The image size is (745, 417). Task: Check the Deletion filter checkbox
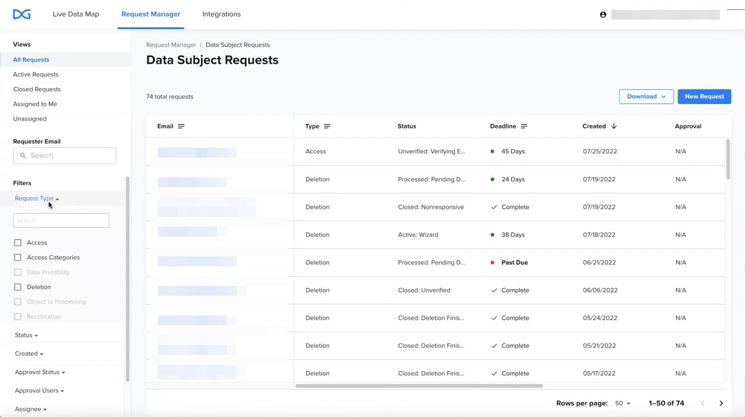(18, 287)
